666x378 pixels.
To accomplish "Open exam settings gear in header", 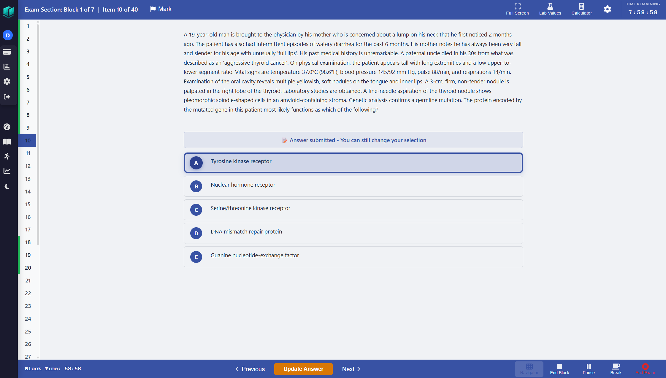I will [x=607, y=9].
